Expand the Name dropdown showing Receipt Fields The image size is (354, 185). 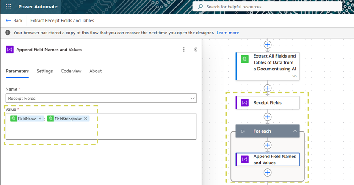[193, 98]
